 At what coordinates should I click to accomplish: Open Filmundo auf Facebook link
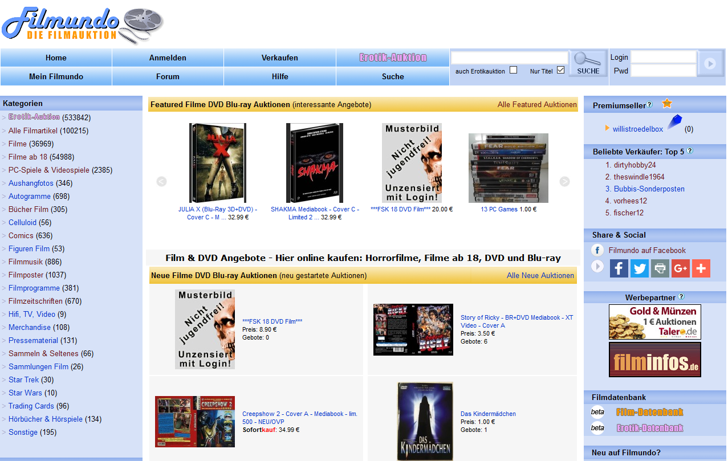point(647,251)
